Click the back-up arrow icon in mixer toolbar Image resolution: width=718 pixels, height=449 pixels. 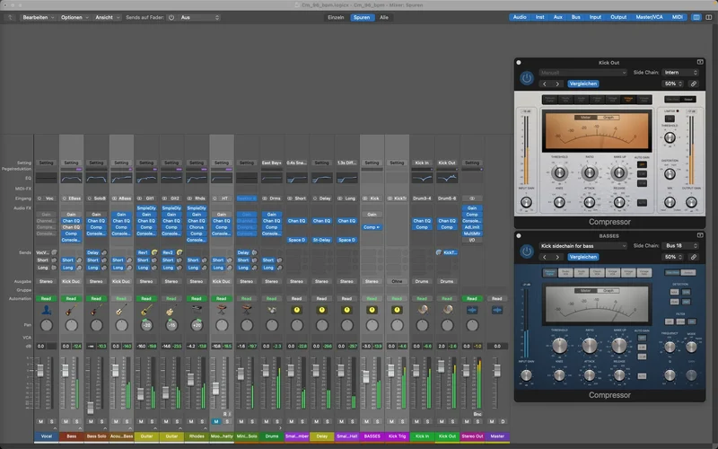tap(10, 17)
